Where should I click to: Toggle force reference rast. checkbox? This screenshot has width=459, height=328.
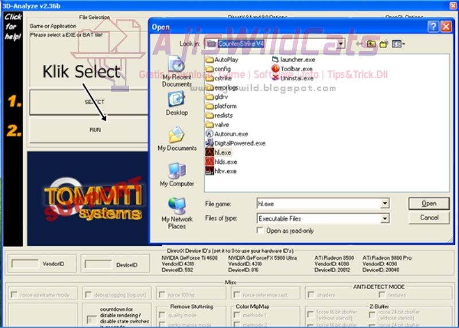(236, 294)
